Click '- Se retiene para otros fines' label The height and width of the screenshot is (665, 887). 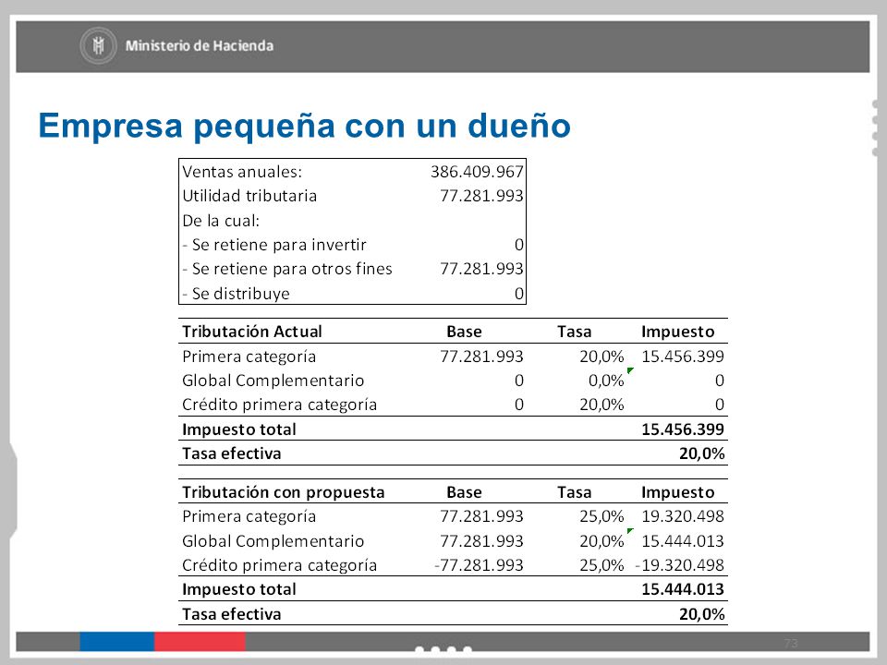(287, 269)
